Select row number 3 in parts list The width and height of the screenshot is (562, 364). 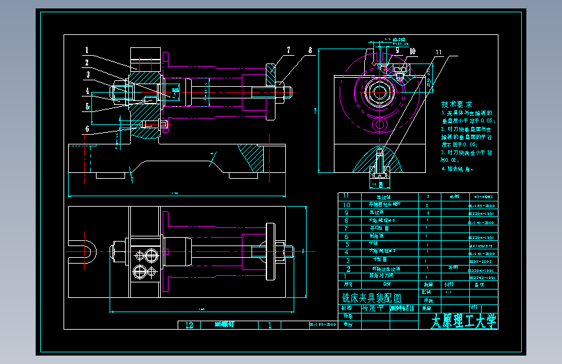pos(347,260)
